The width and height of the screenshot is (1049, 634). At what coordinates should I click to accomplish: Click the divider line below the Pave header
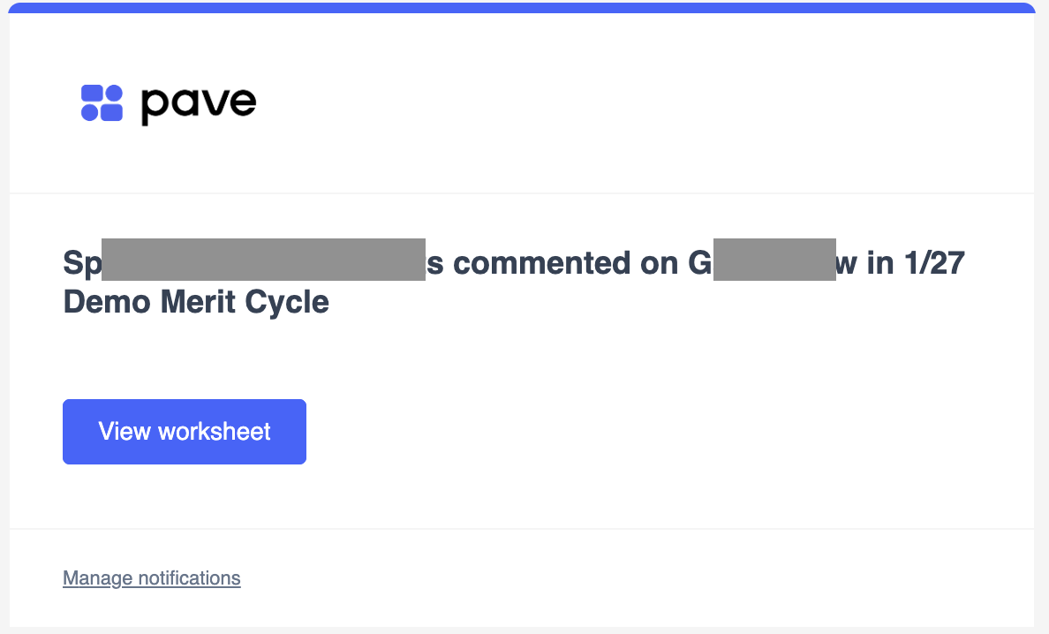(522, 193)
